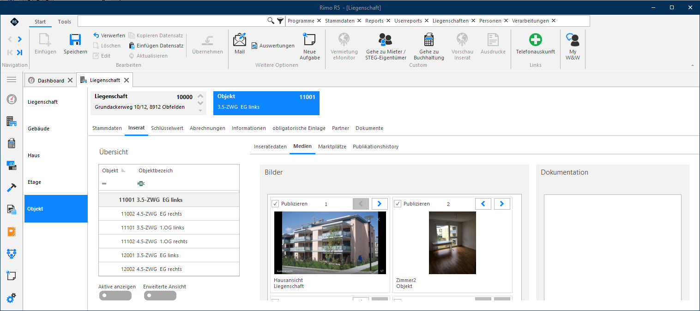Open hamburger menu in left sidebar
700x311 pixels.
12,80
